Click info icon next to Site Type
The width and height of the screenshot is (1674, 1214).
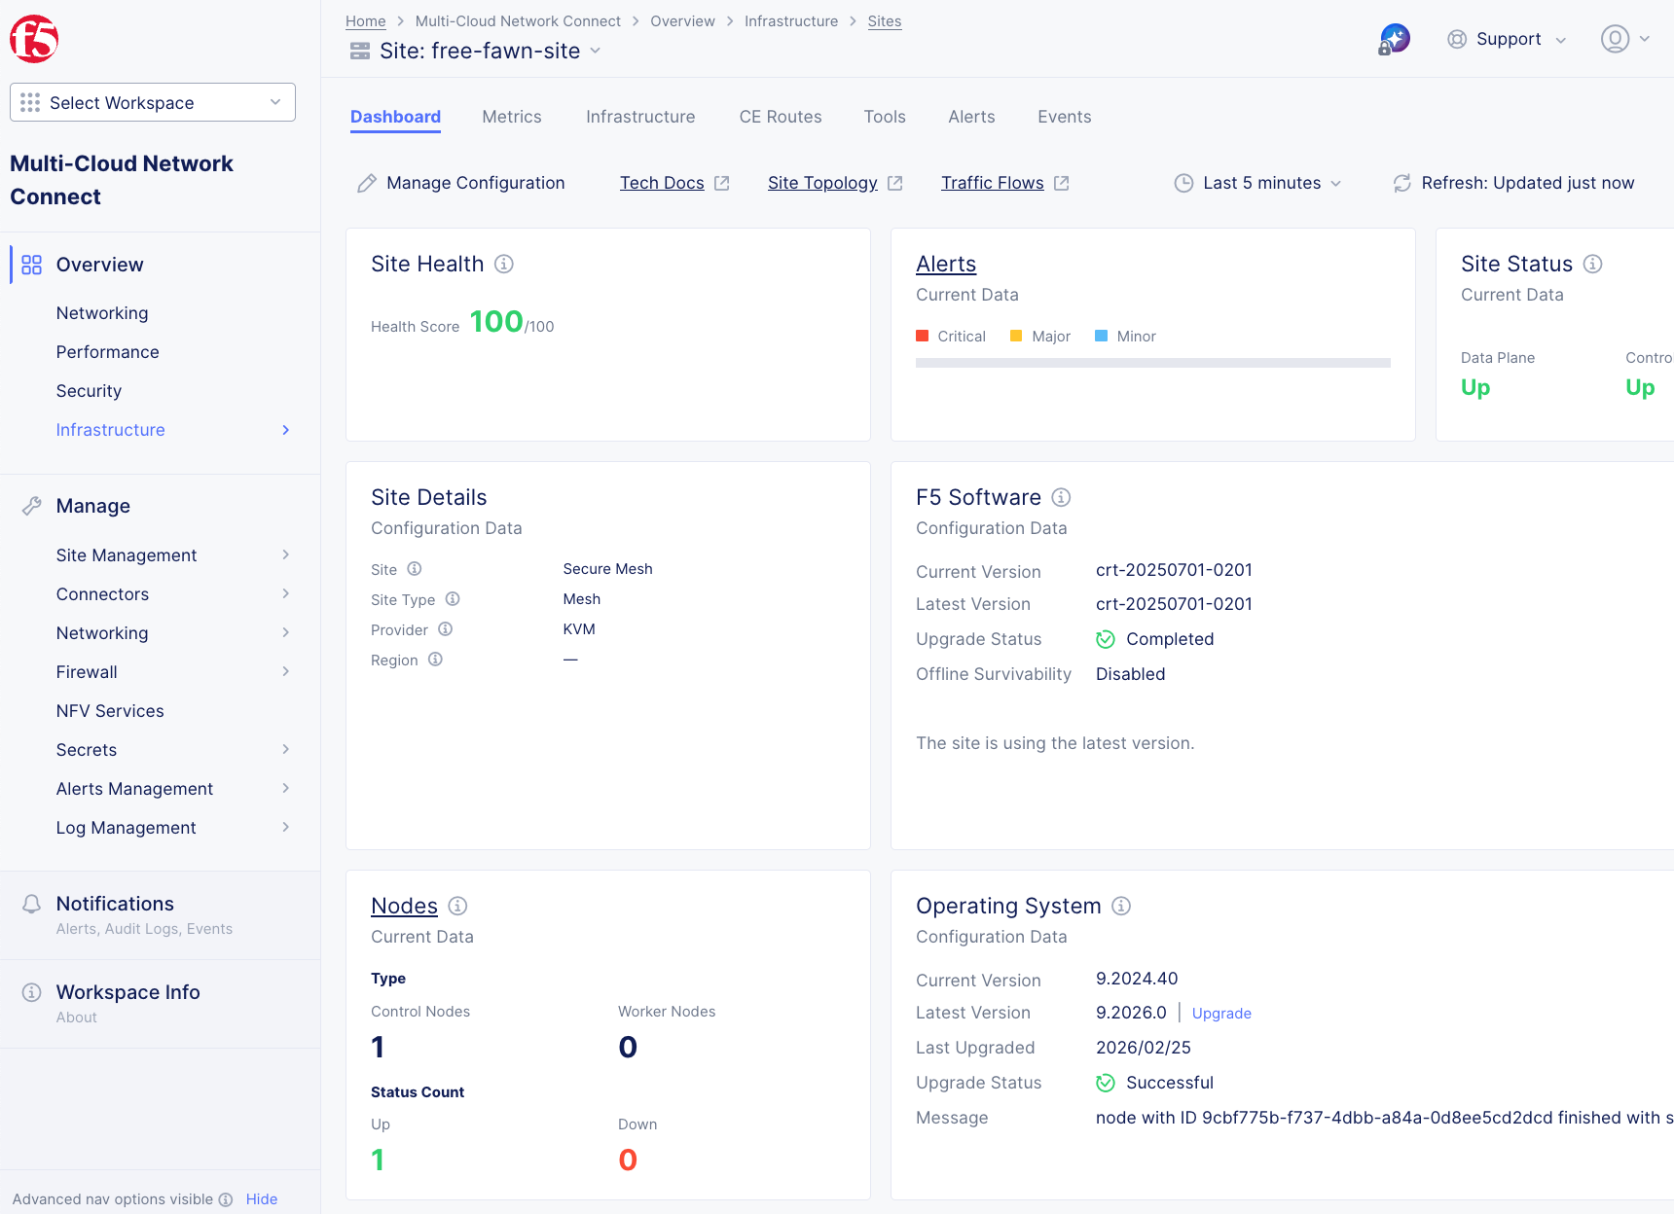click(453, 599)
